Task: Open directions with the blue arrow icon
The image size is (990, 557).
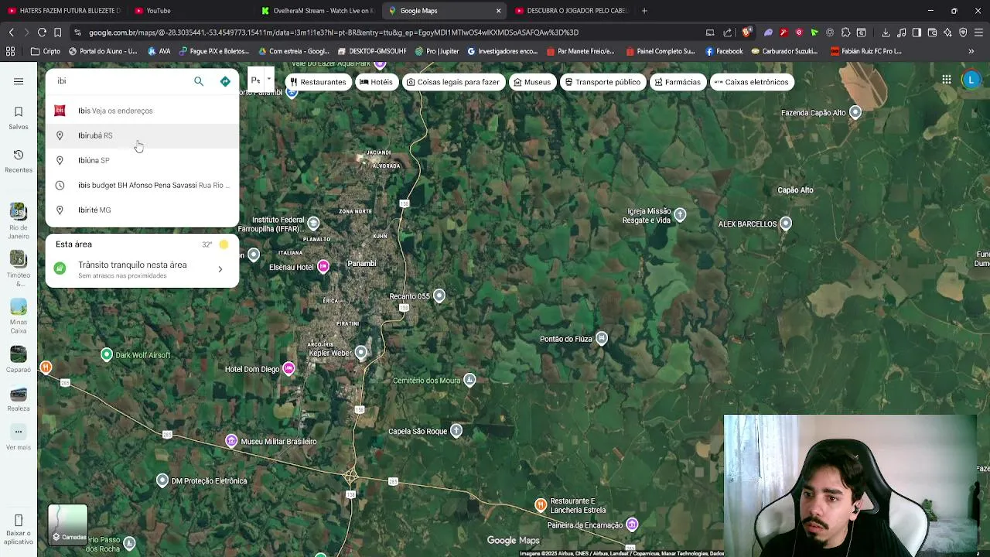Action: click(225, 81)
